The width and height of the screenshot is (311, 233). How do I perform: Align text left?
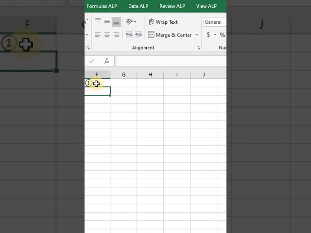(x=98, y=35)
